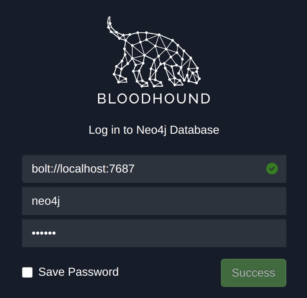Image resolution: width=307 pixels, height=298 pixels.
Task: Select the masked password field
Action: click(165, 233)
